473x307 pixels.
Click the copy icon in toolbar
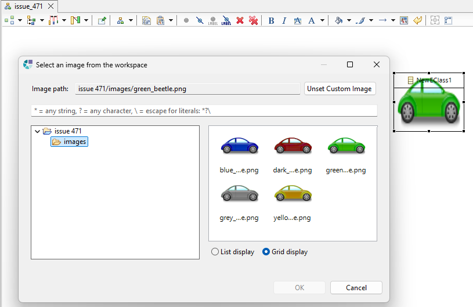pos(146,20)
